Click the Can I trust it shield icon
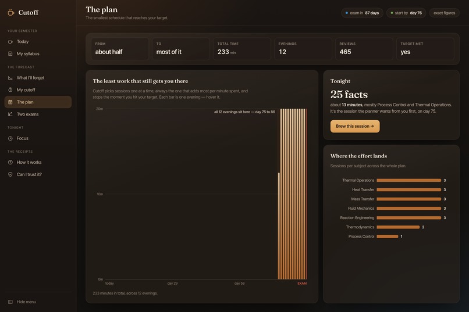This screenshot has width=469, height=312. 10,174
